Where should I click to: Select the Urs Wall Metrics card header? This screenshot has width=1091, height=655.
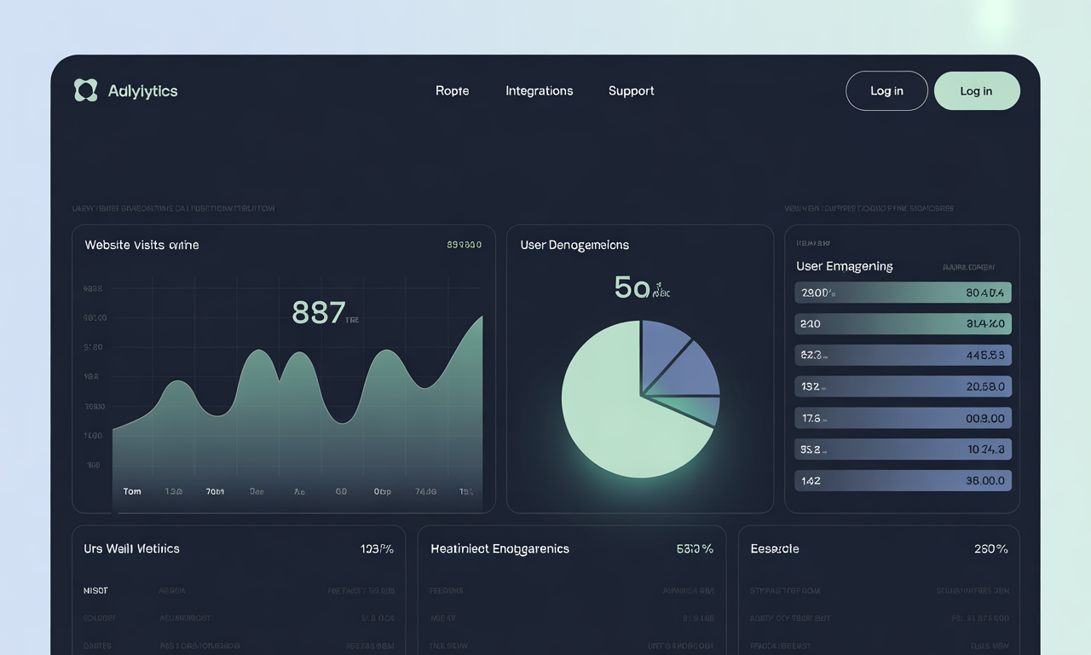pyautogui.click(x=131, y=548)
